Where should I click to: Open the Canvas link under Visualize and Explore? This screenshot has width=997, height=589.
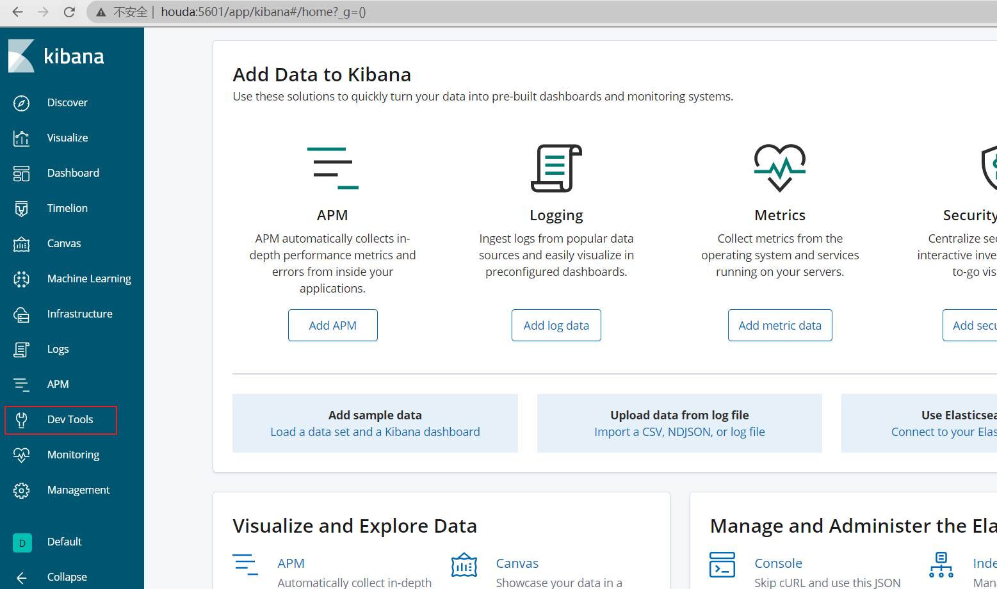tap(517, 563)
